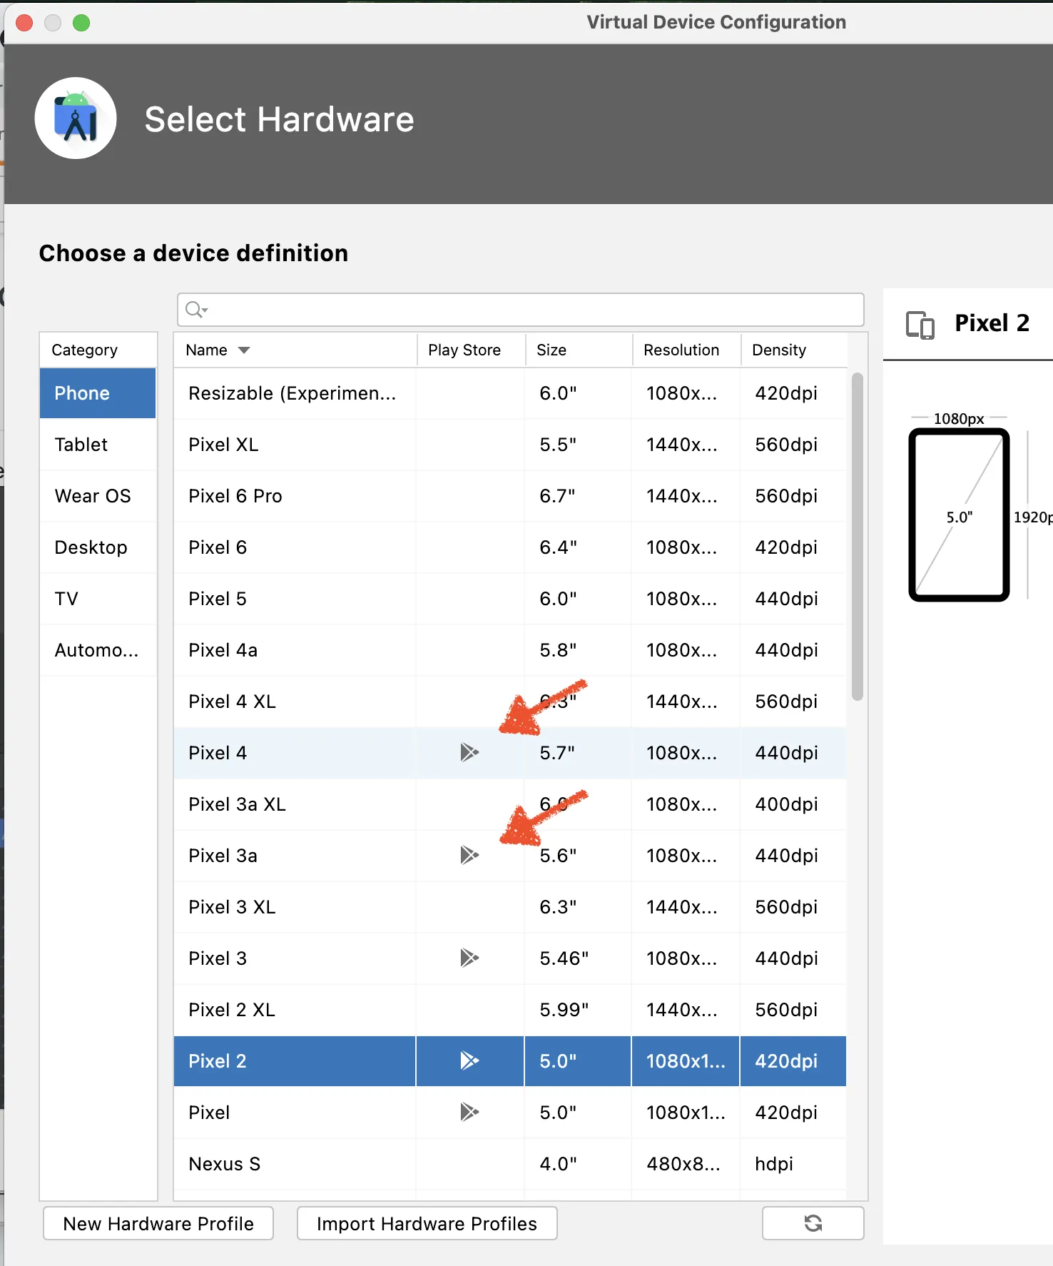Select the Pixel XL device row
This screenshot has width=1053, height=1266.
click(x=510, y=445)
